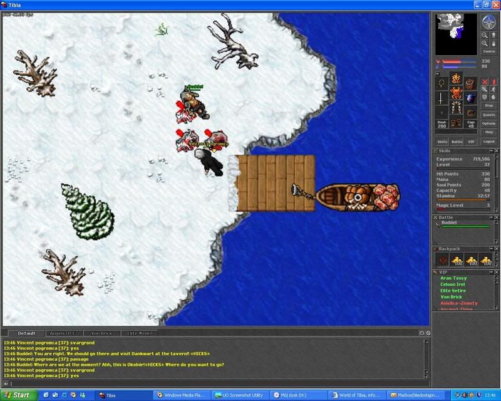
Task: Open the Windows Start menu
Action: pyautogui.click(x=18, y=395)
